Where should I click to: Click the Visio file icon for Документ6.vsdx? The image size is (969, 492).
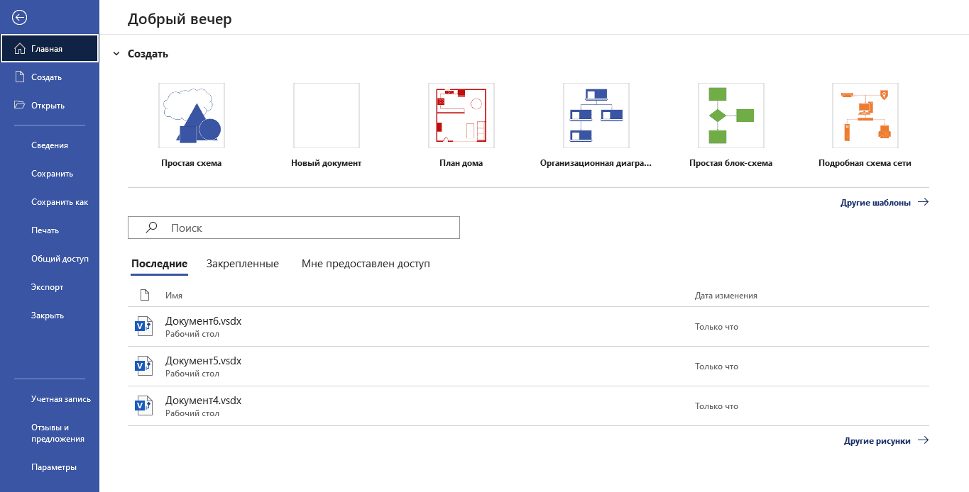143,326
